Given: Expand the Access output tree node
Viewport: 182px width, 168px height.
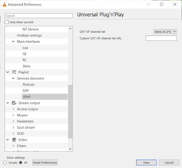Looking at the screenshot, I should point(13,109).
